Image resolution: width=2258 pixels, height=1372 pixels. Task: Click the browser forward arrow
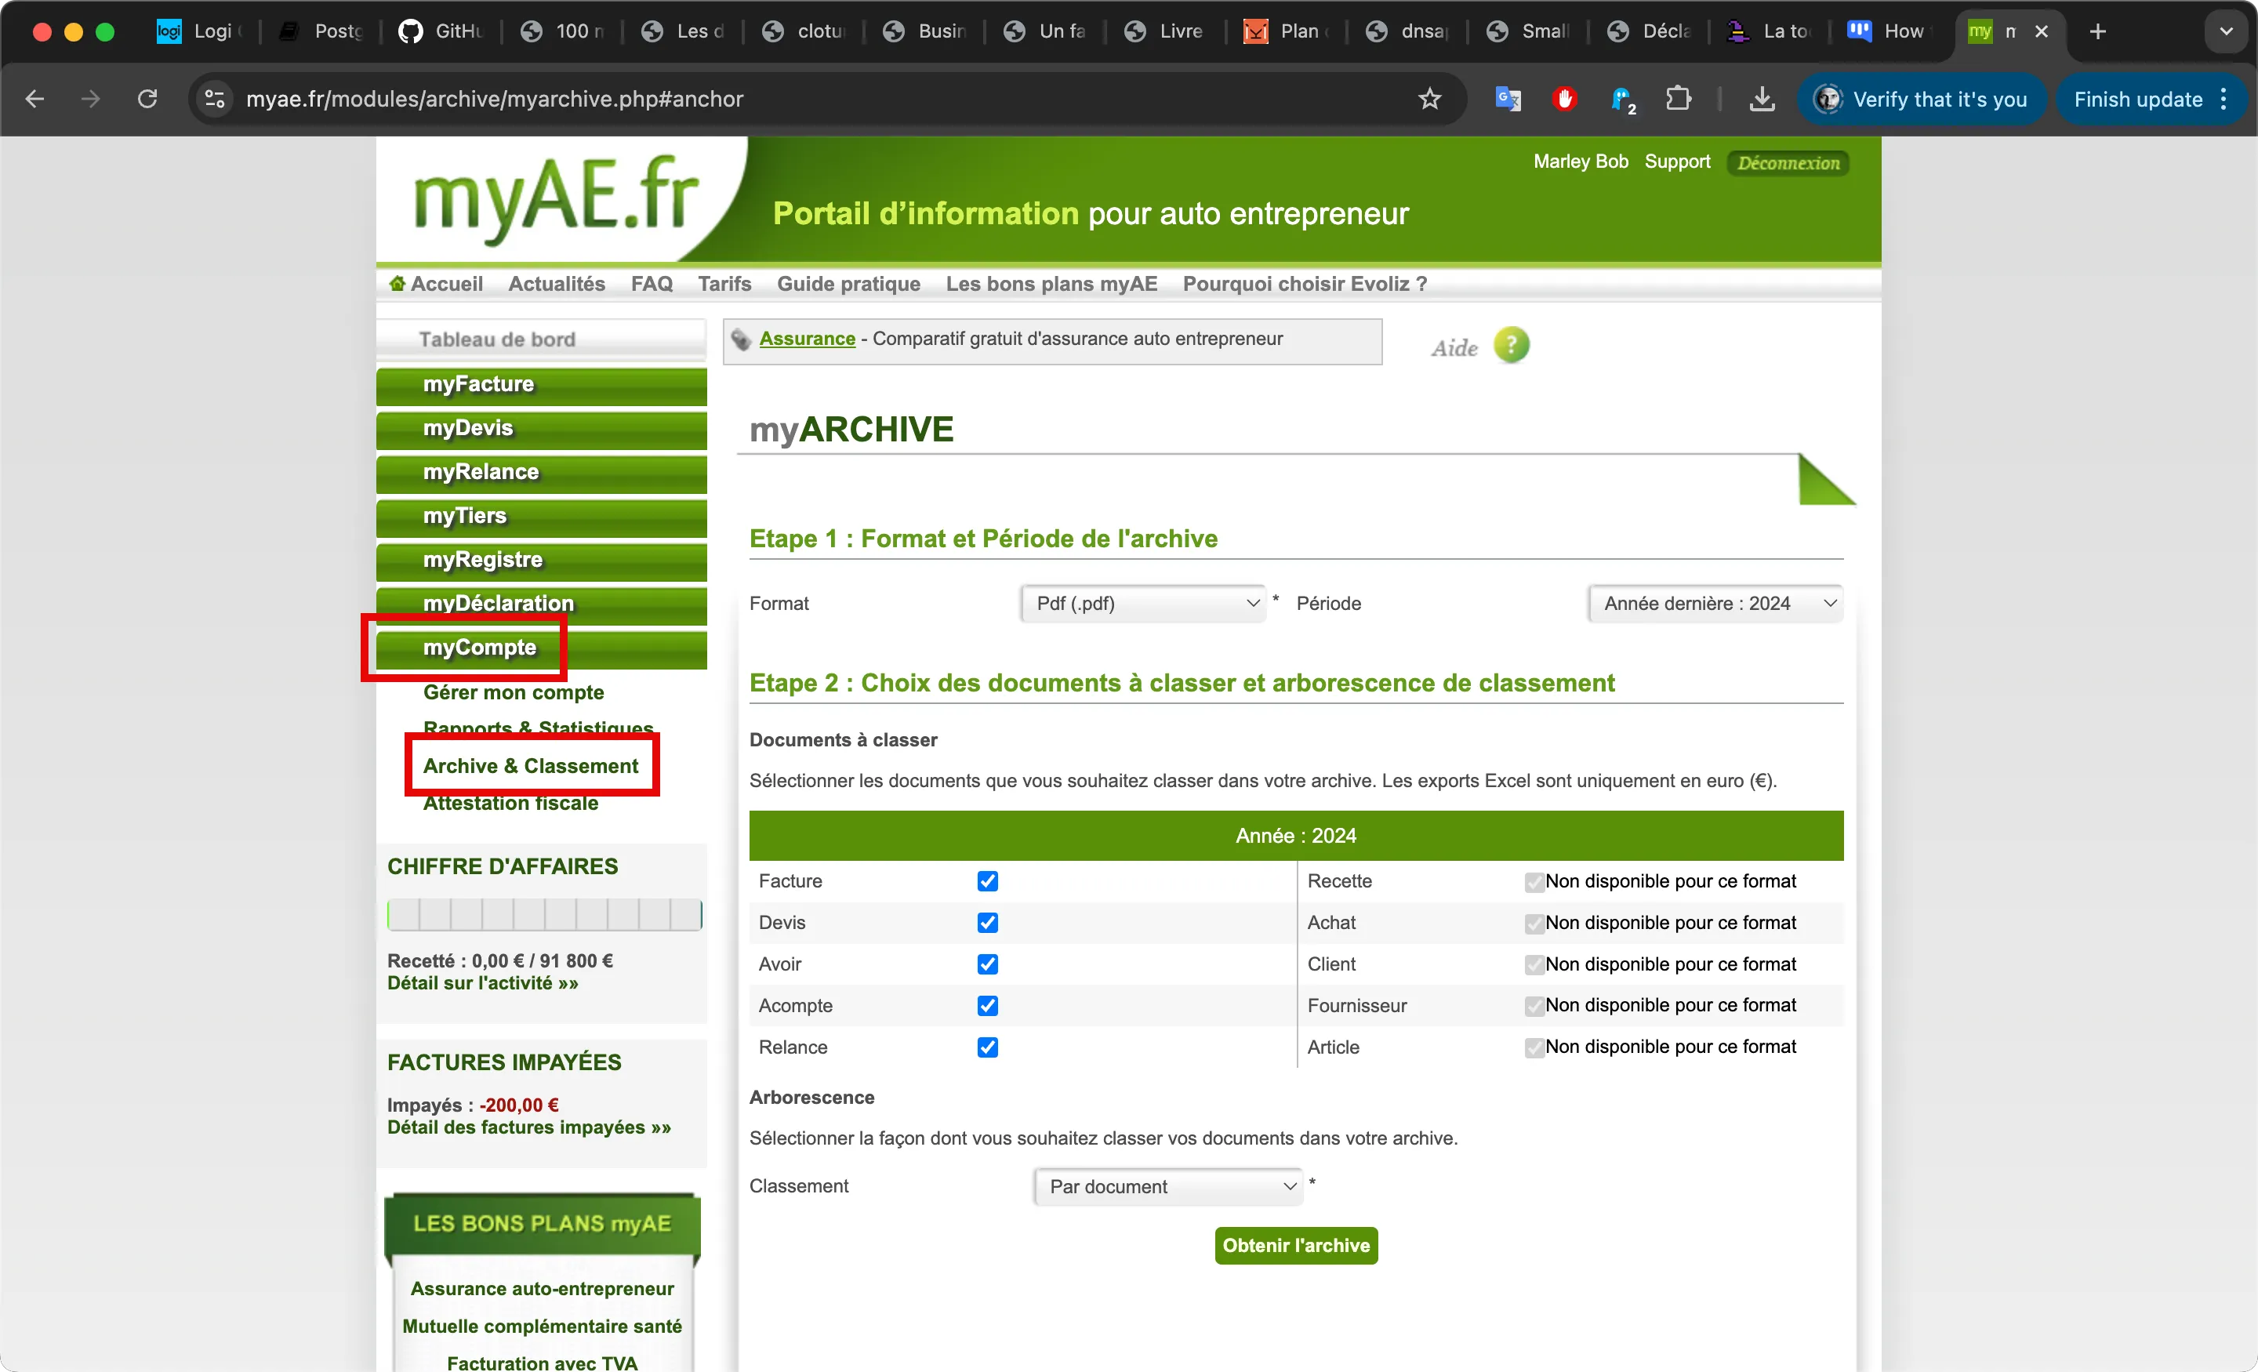(90, 99)
